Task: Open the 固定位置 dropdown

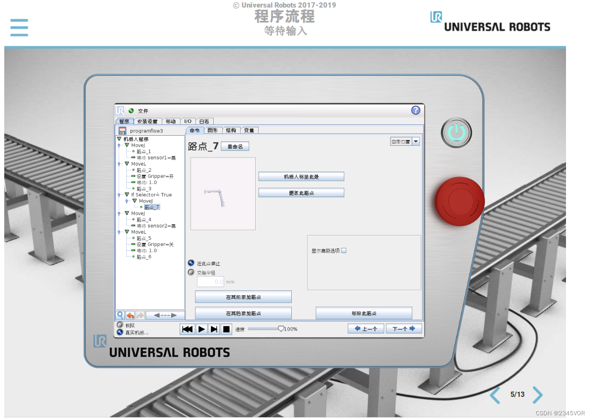Action: tap(405, 141)
